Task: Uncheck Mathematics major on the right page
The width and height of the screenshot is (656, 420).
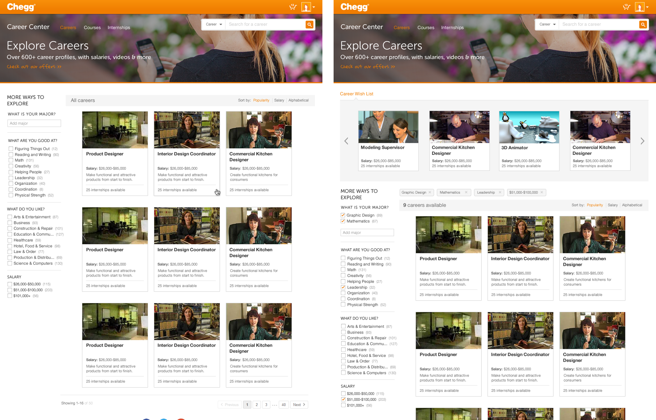Action: coord(343,221)
